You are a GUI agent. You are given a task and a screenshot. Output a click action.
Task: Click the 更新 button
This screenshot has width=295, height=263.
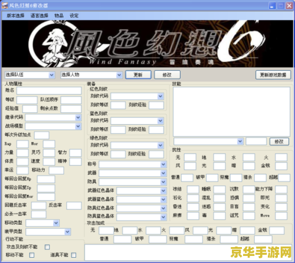pos(138,75)
